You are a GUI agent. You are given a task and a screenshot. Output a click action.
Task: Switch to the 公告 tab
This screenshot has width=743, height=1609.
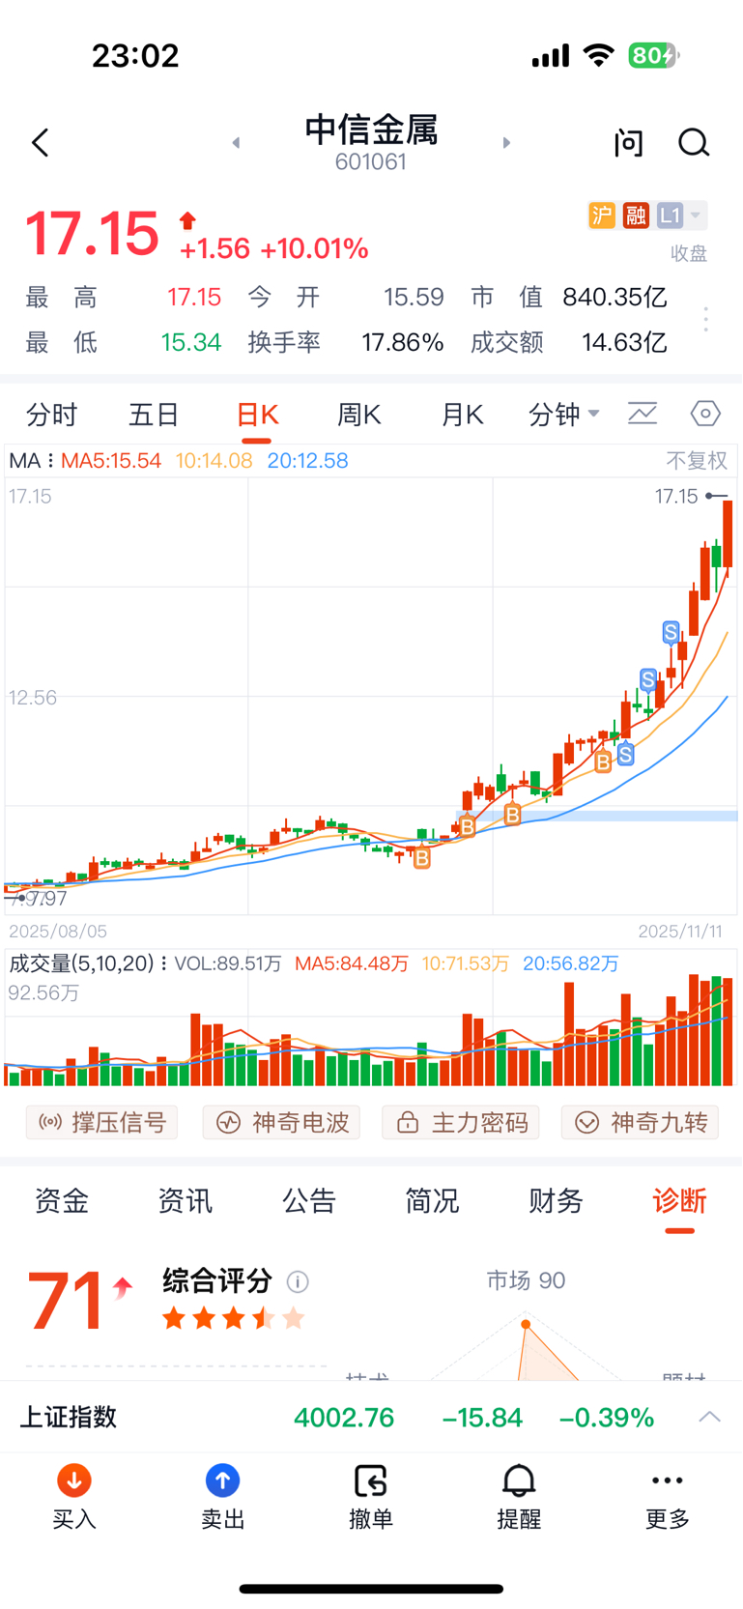pyautogui.click(x=309, y=1201)
